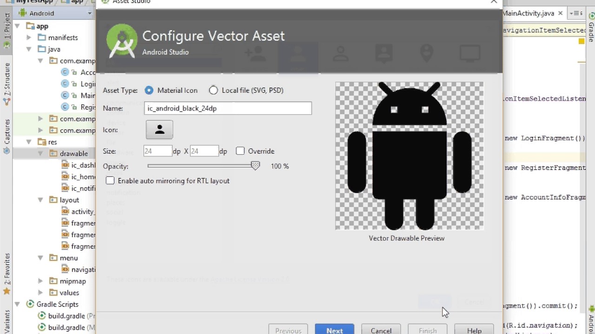
Task: Click the Main class icon in project tree
Action: point(65,95)
